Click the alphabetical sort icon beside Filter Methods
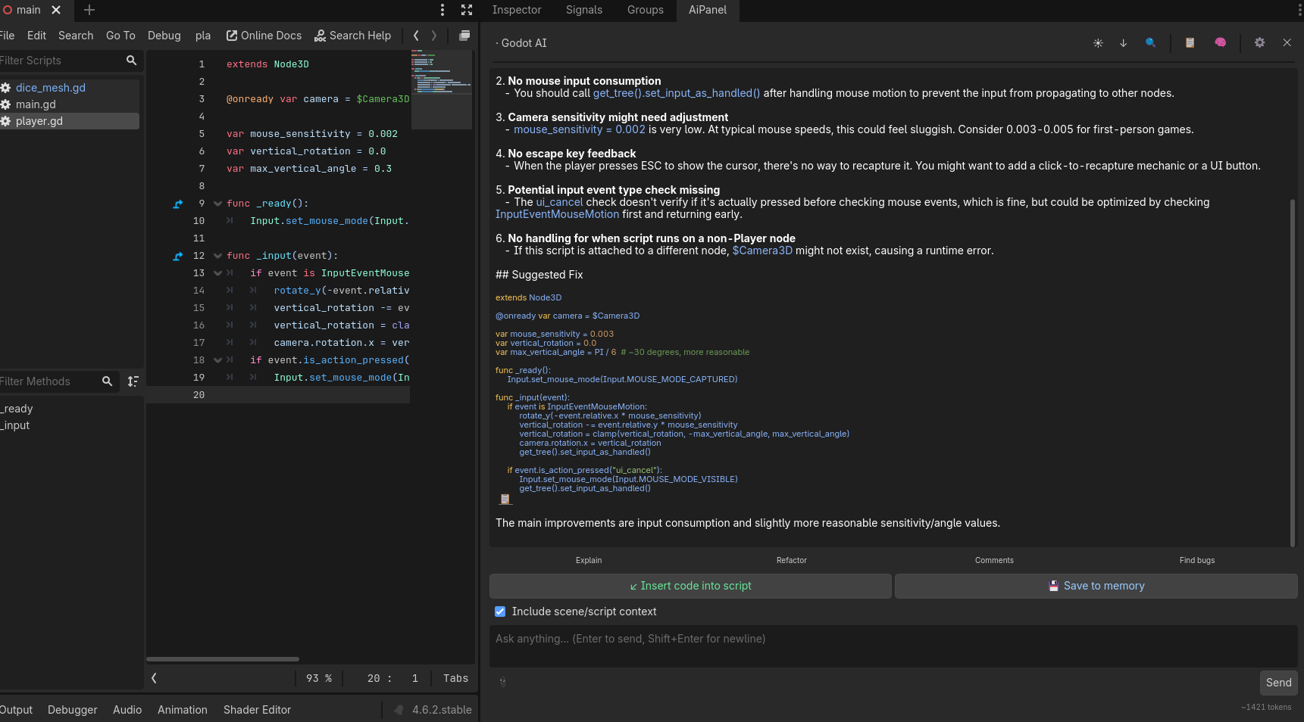1304x722 pixels. [x=133, y=381]
